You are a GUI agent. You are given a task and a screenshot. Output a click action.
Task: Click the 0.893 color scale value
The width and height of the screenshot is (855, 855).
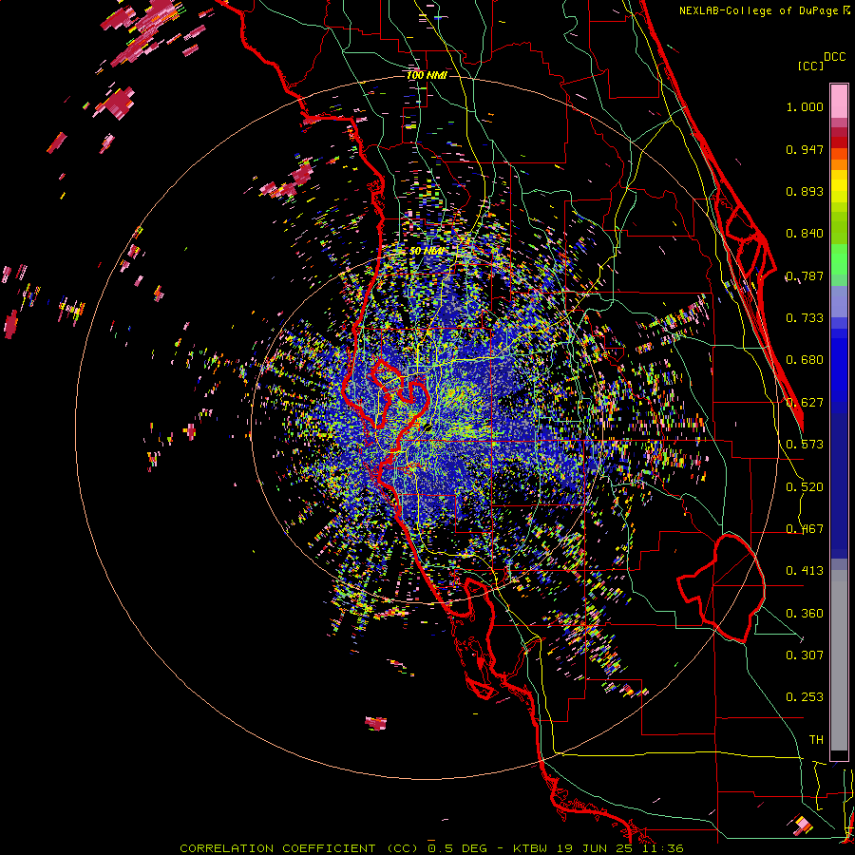[x=805, y=191]
